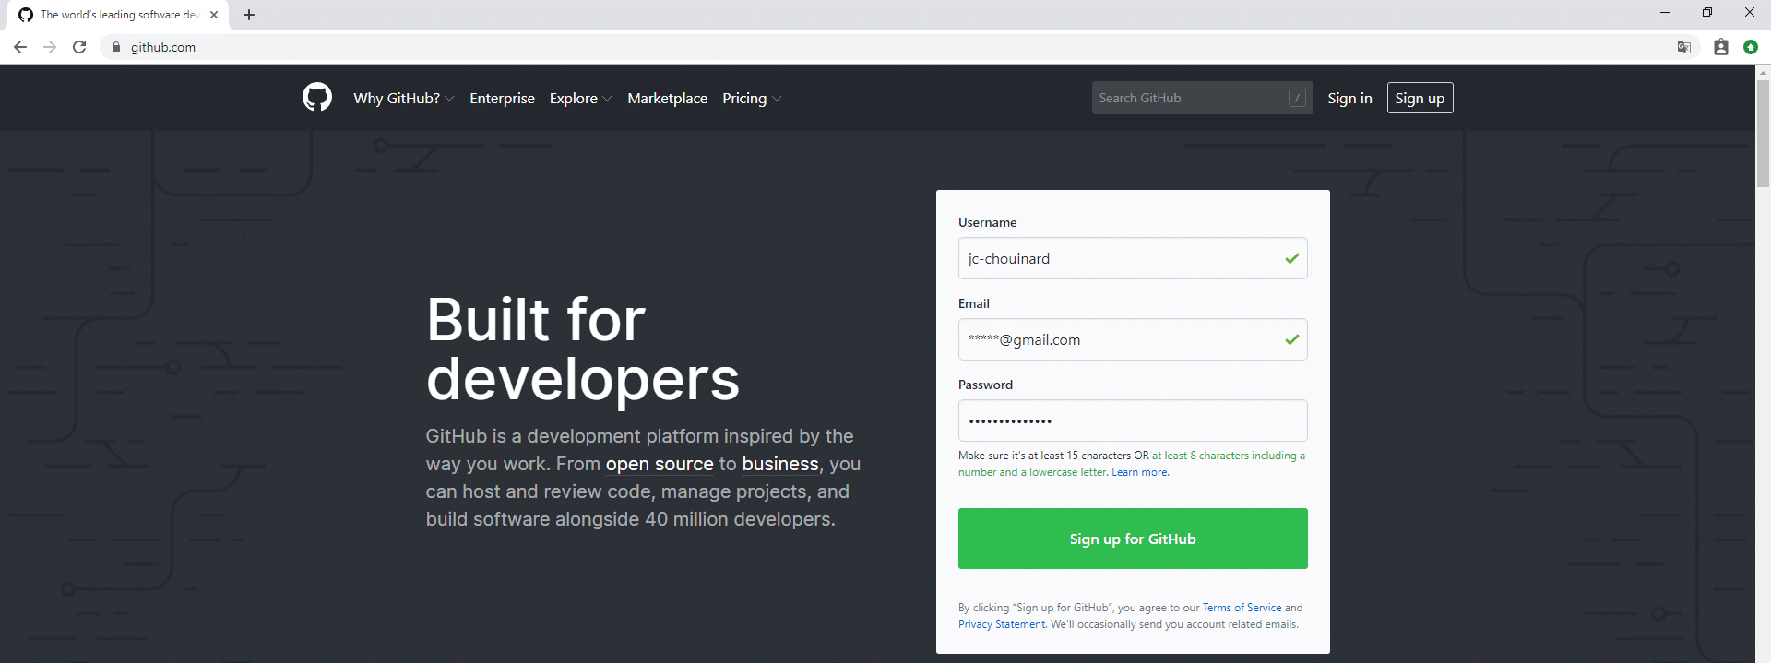Viewport: 1771px width, 663px height.
Task: Expand the Explore dropdown menu
Action: (579, 99)
